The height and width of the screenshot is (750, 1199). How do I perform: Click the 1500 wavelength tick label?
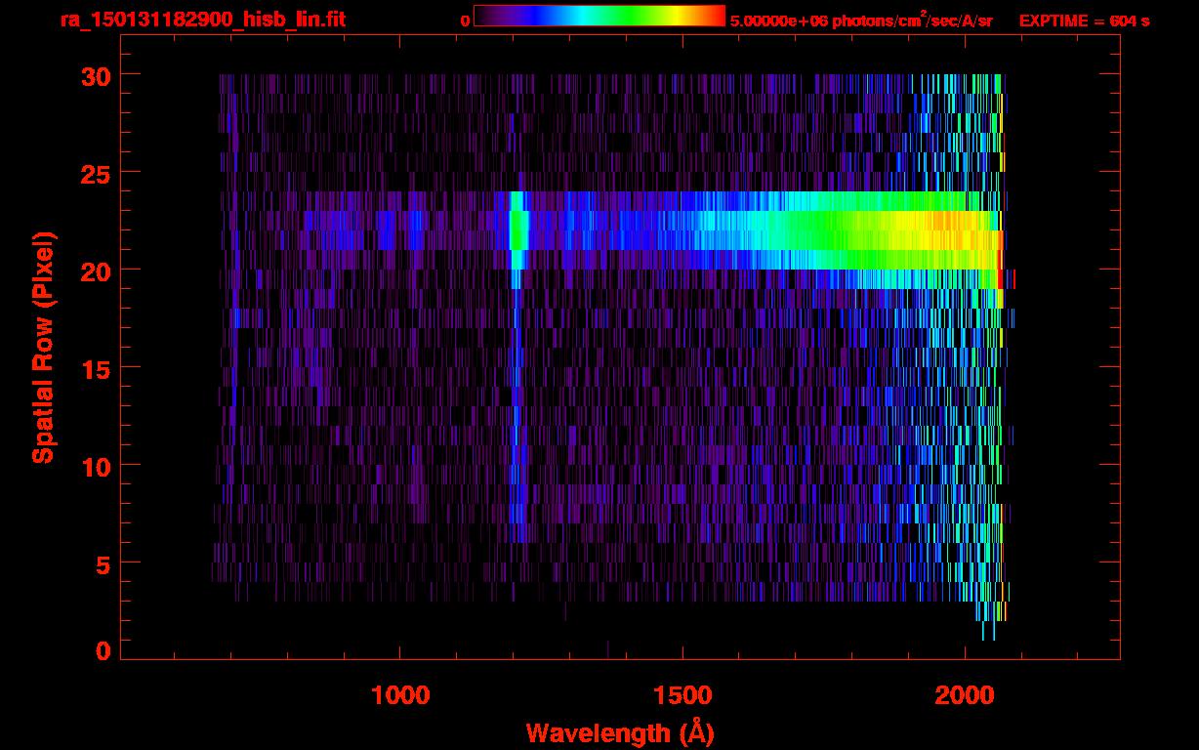click(x=682, y=694)
